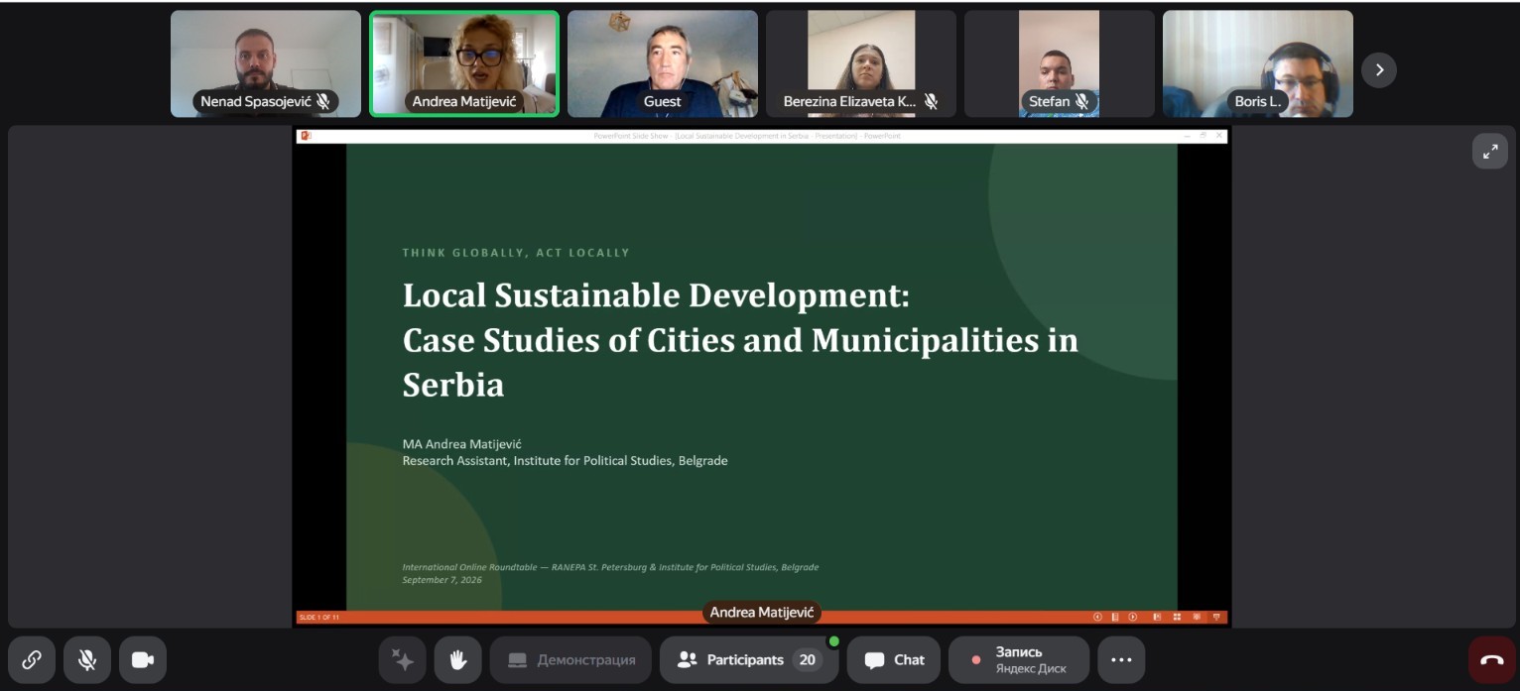
Task: Click the 'THINK GLOBALLY, ACT LOCALLY' slide subtitle
Action: tap(516, 253)
